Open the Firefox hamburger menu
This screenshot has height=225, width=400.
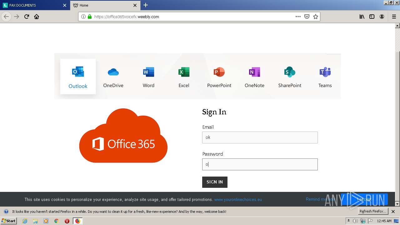(x=394, y=17)
